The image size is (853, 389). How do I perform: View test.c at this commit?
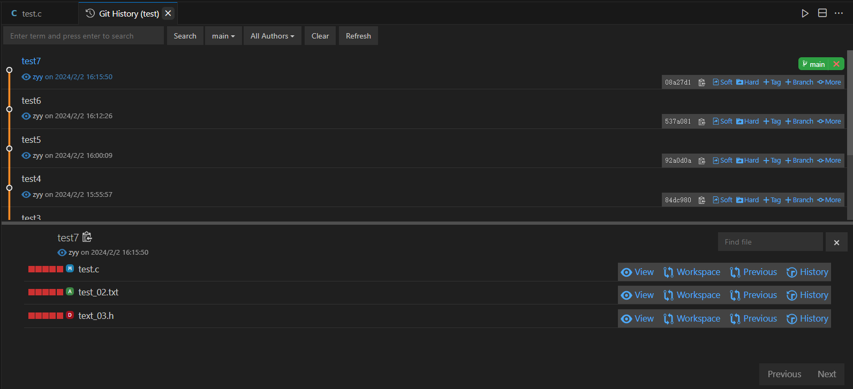(x=637, y=272)
